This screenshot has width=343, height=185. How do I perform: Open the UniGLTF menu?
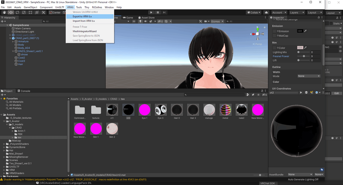click(x=60, y=7)
